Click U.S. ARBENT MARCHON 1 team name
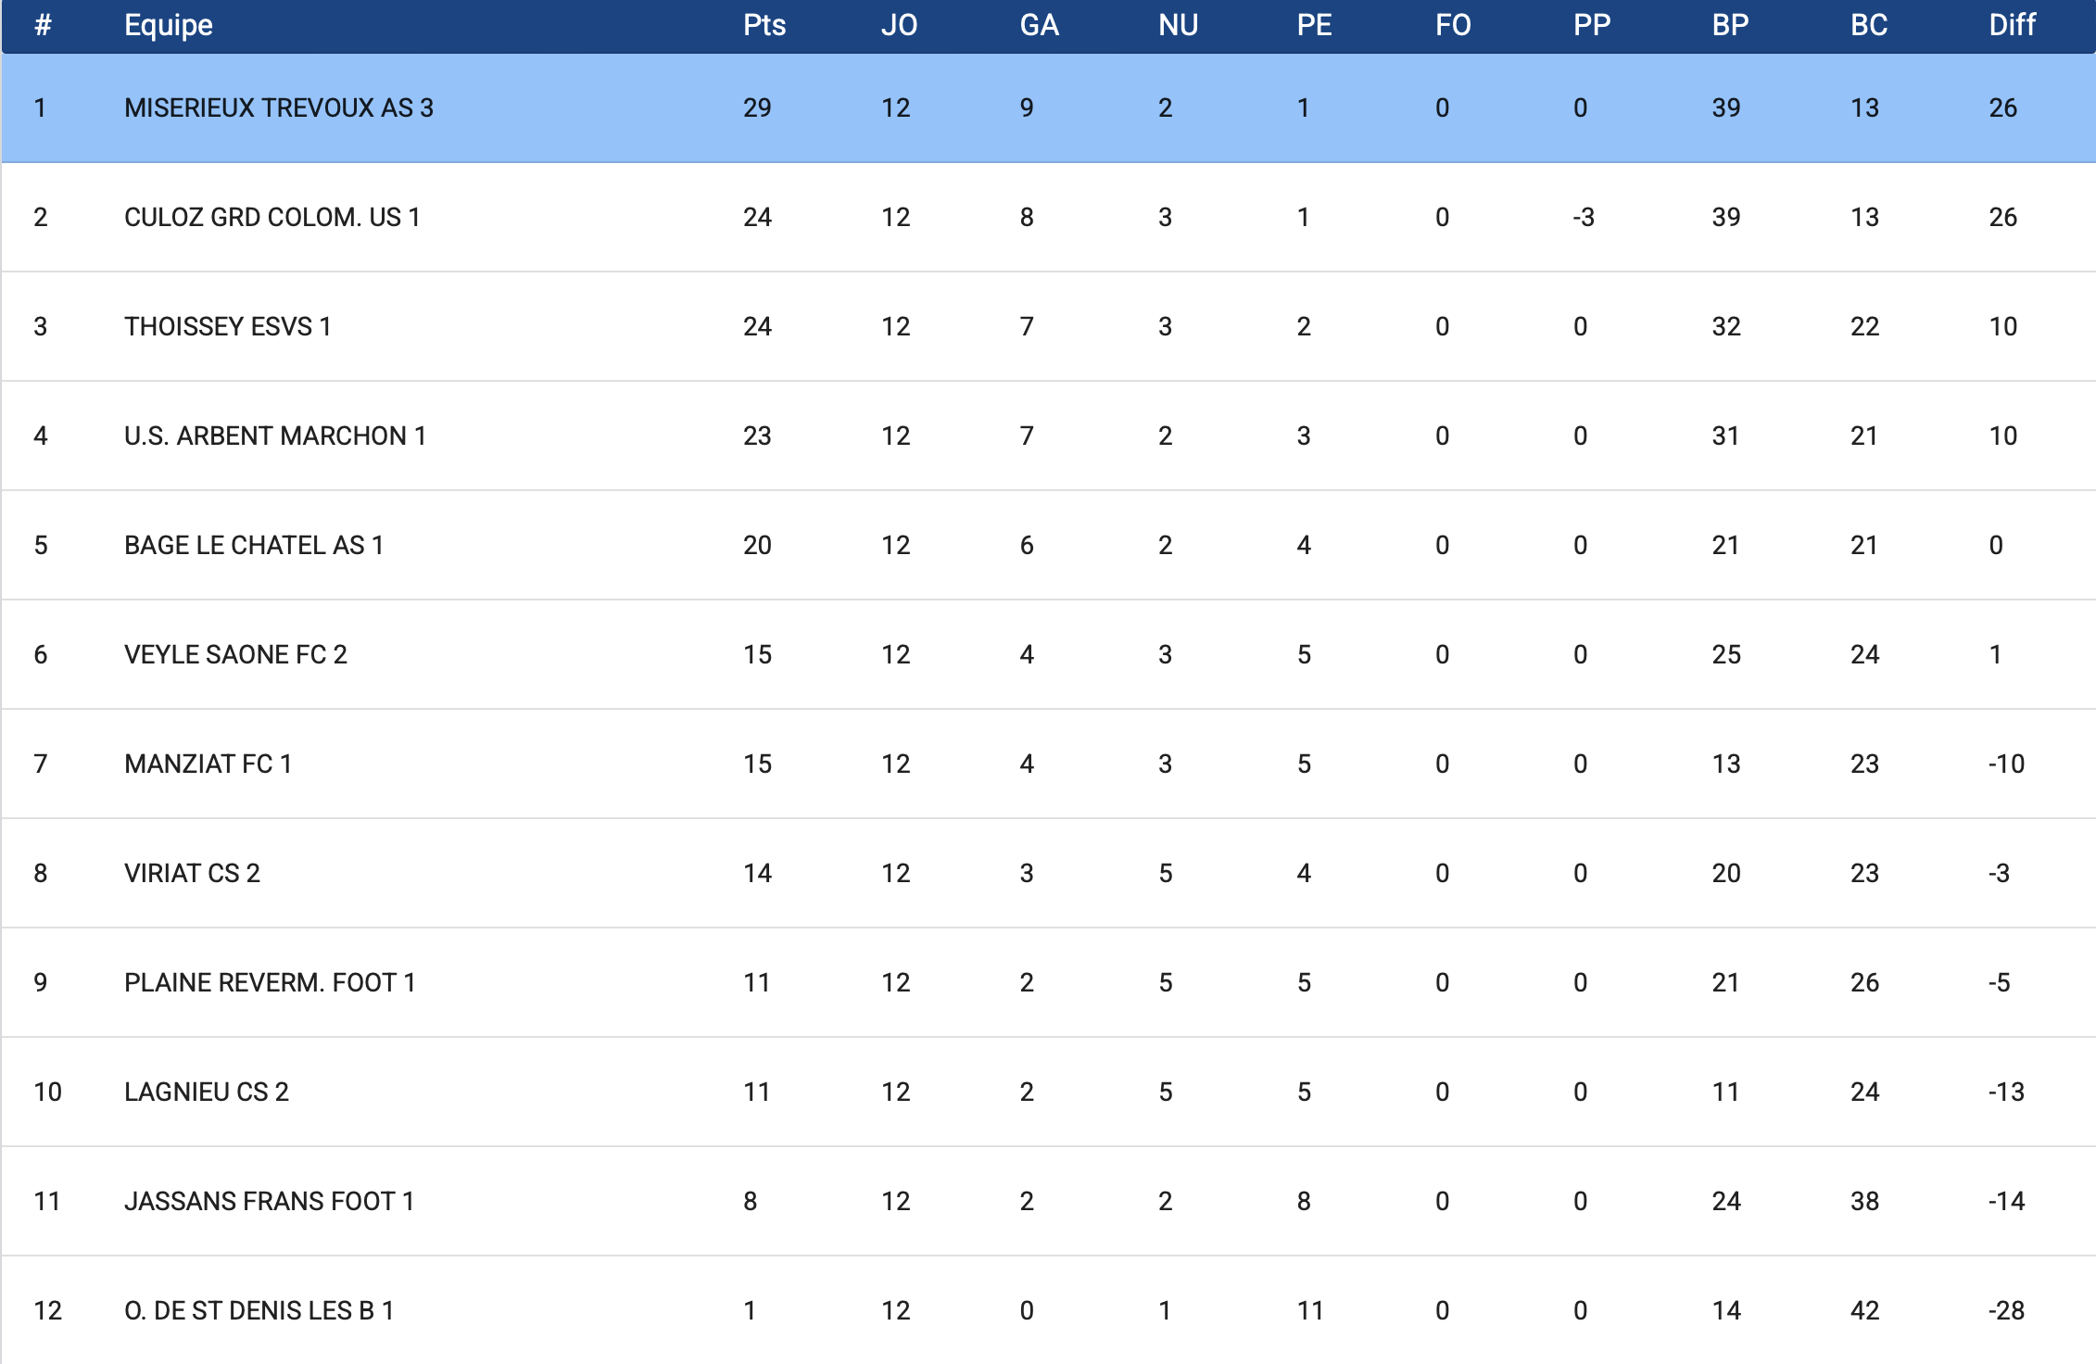The width and height of the screenshot is (2096, 1364). pyautogui.click(x=274, y=436)
